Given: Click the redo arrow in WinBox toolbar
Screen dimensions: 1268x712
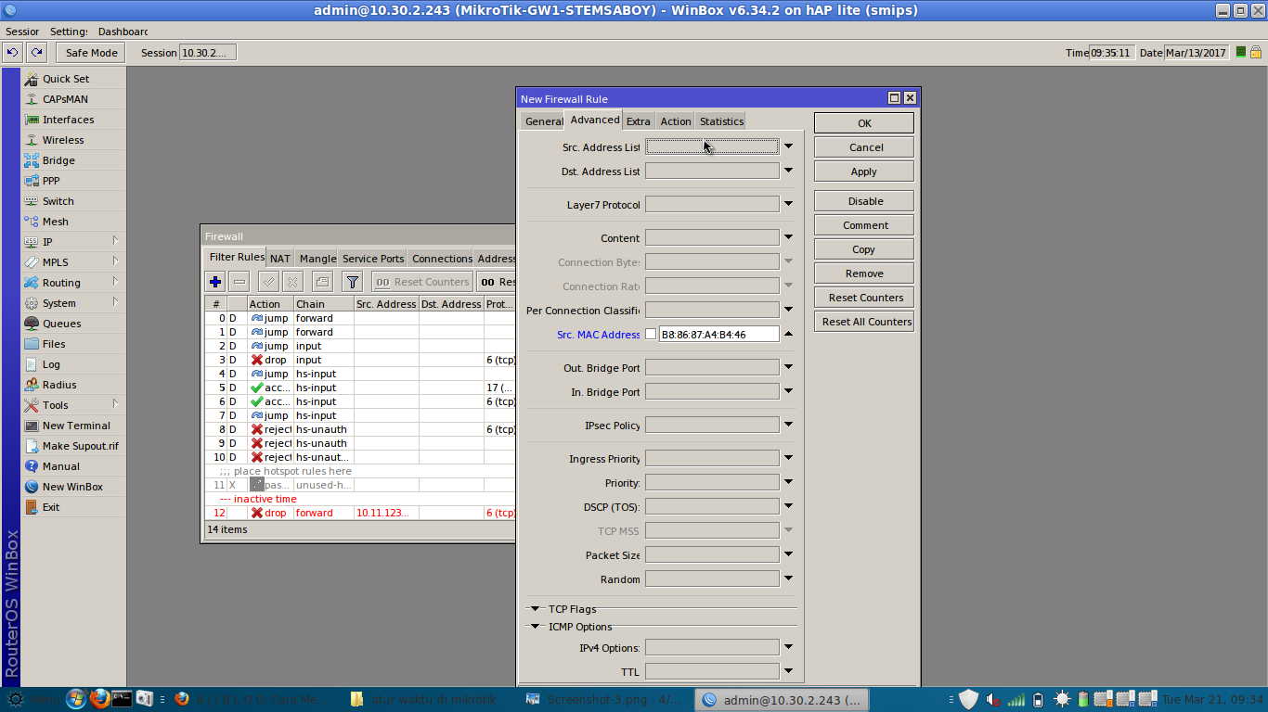Looking at the screenshot, I should 36,53.
